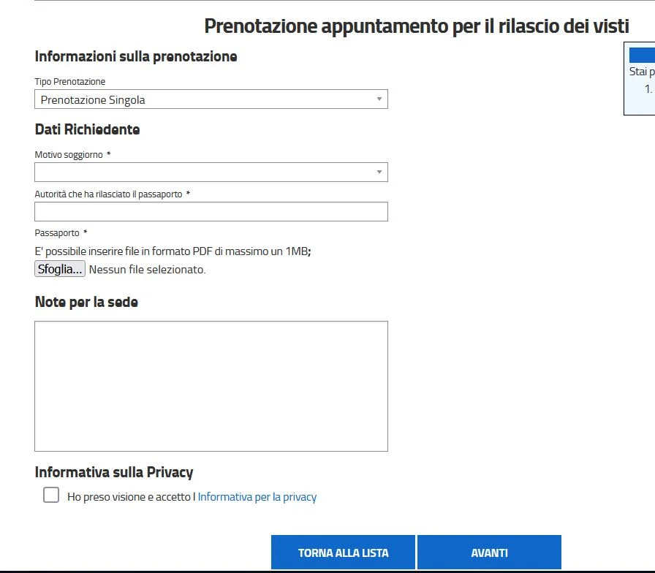Focus the passport issuing authority field
The width and height of the screenshot is (655, 573).
[211, 212]
